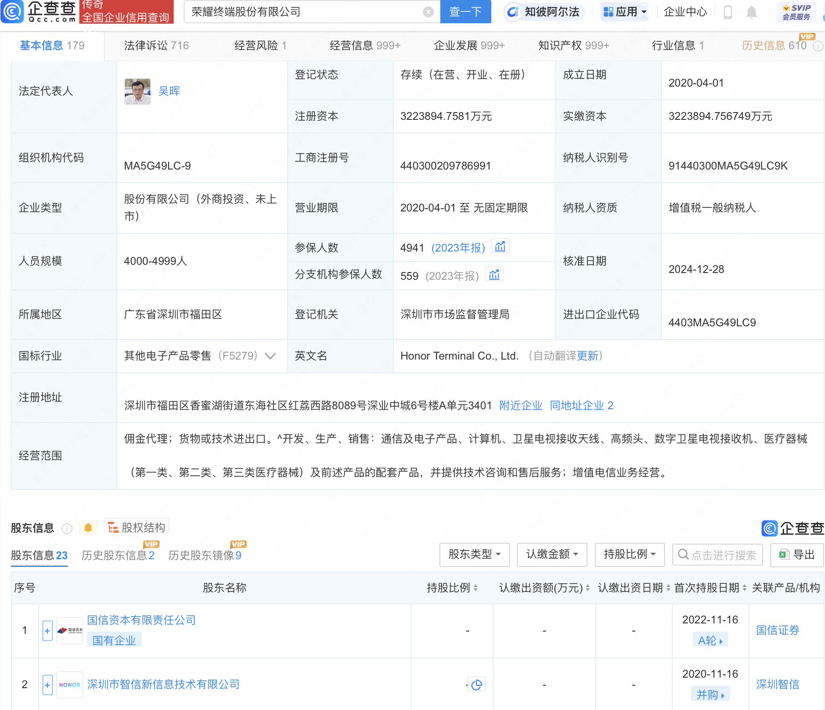View chart icon for 分支机构参保人数 559
The height and width of the screenshot is (710, 825).
tap(494, 274)
